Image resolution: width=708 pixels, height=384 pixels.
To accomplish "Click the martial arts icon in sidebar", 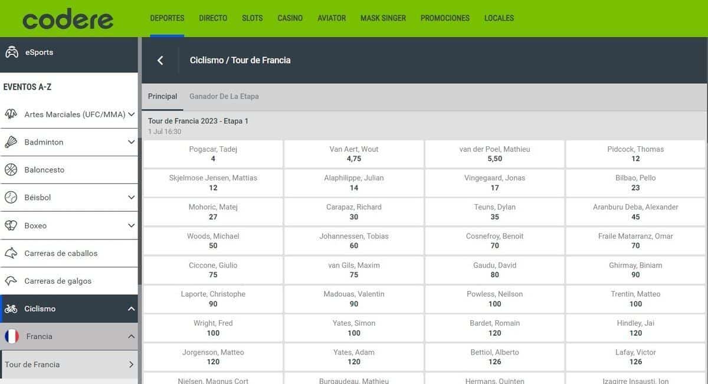I will [x=11, y=114].
